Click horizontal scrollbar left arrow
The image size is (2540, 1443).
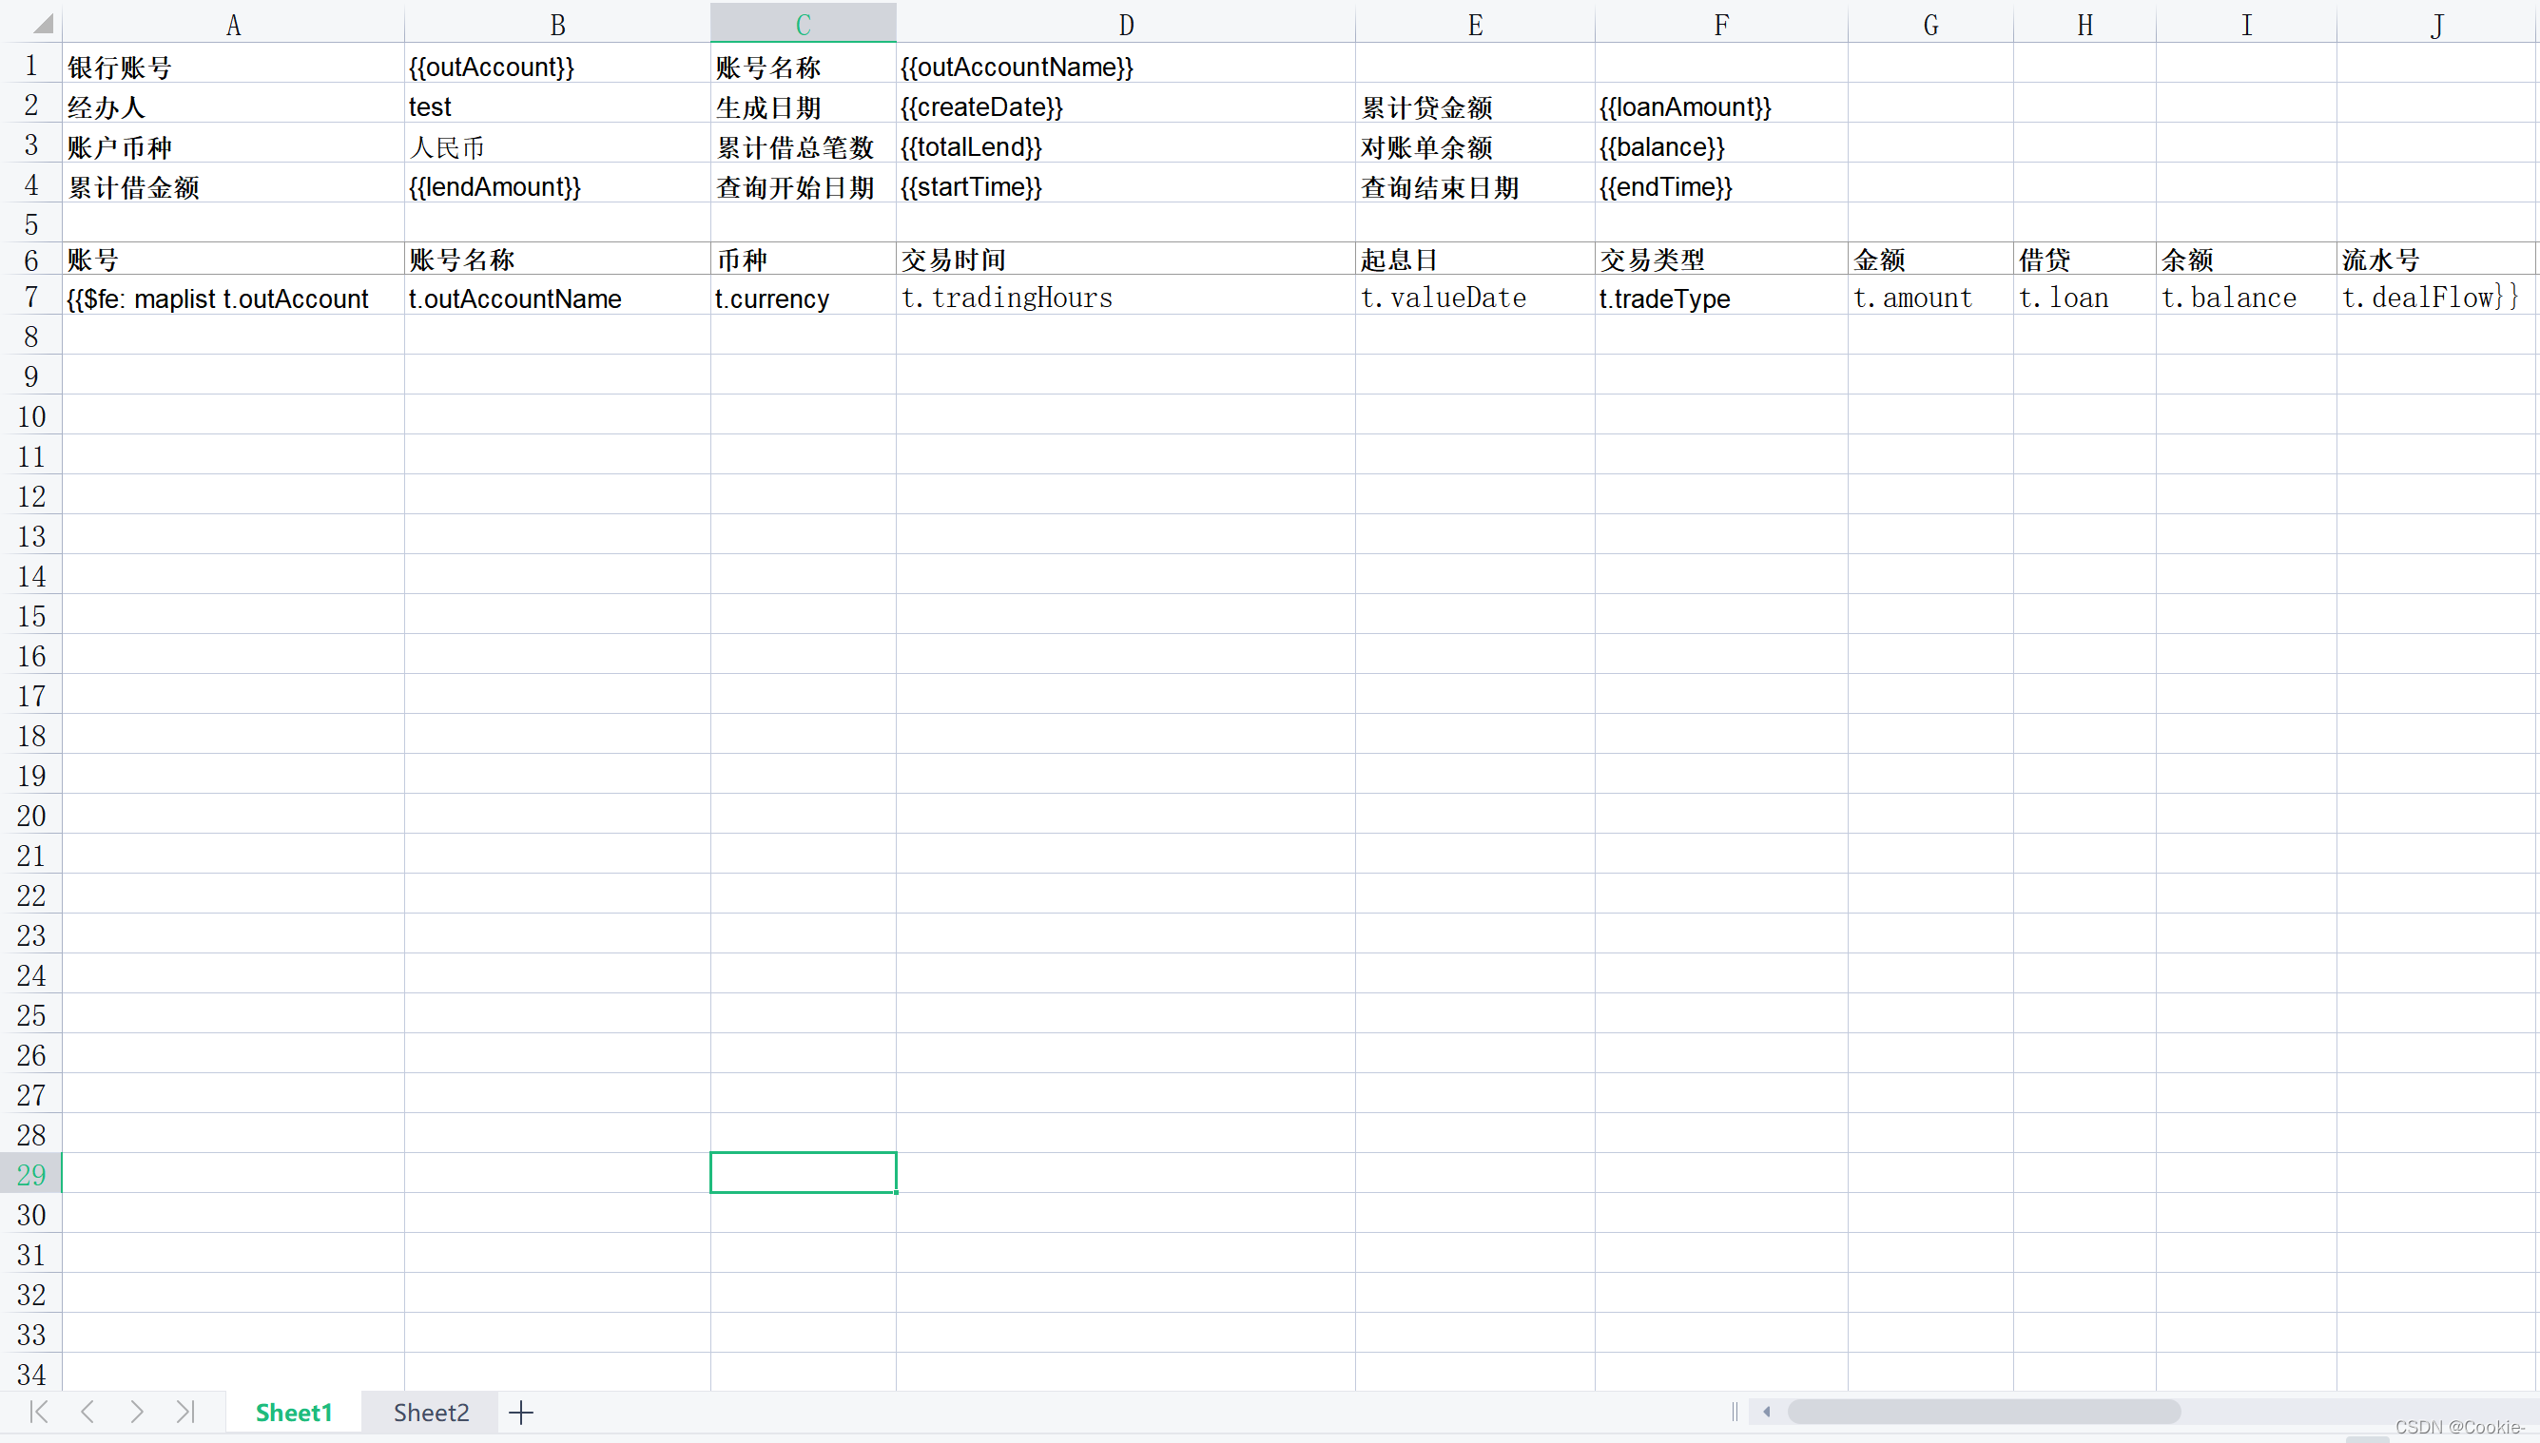point(1767,1412)
